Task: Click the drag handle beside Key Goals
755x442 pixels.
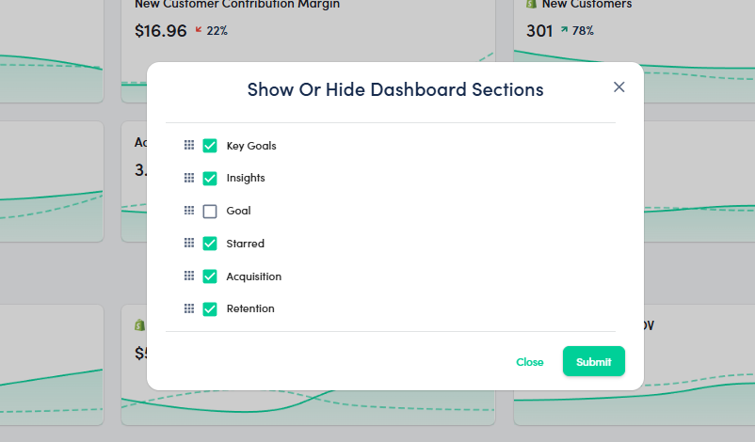Action: 188,146
